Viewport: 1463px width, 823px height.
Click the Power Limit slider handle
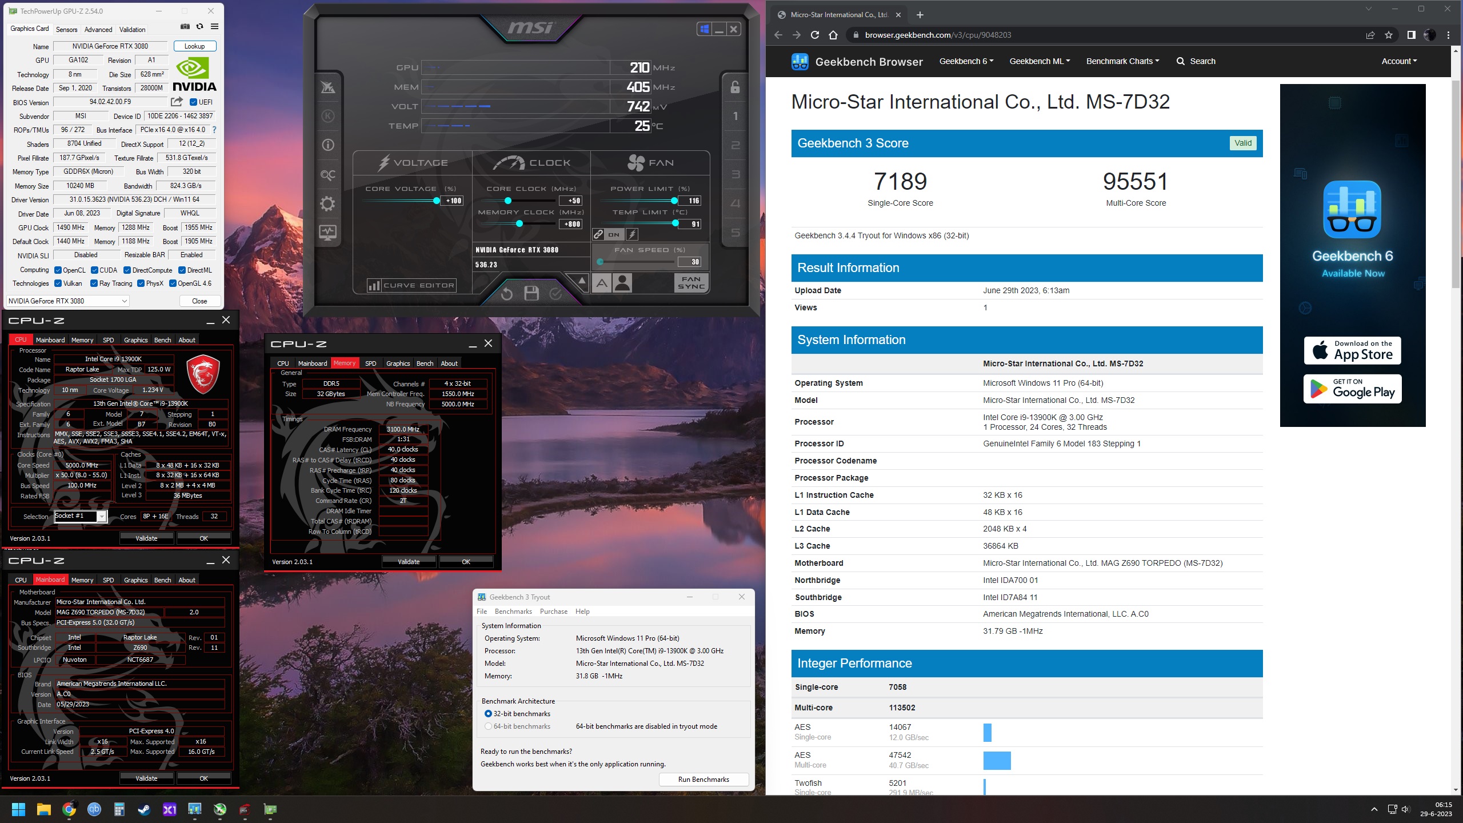click(x=674, y=201)
